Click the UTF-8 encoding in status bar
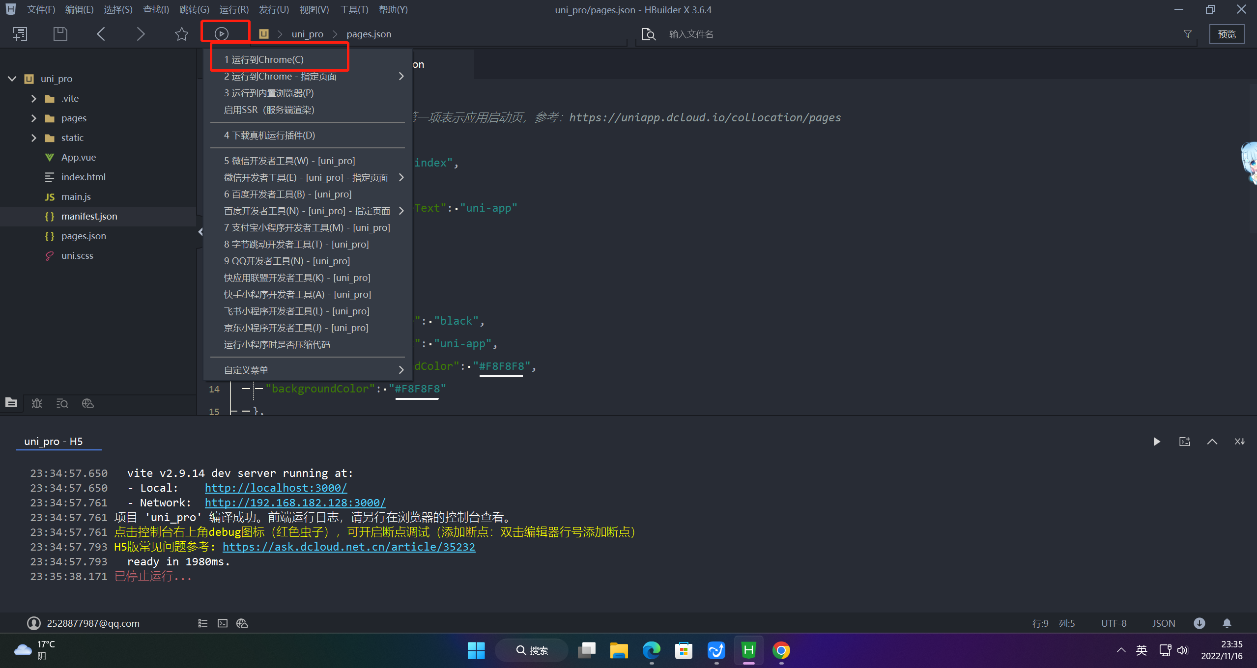The width and height of the screenshot is (1257, 668). pyautogui.click(x=1114, y=623)
